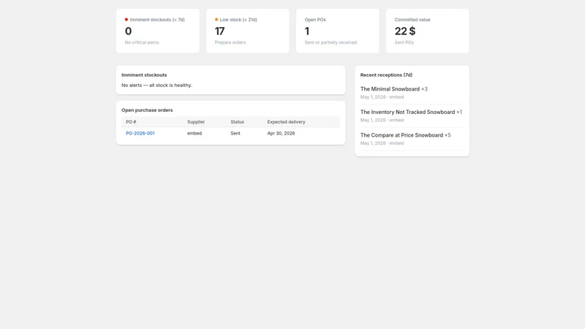
Task: Select the Imminent stockouts (< 7d) card label
Action: pyautogui.click(x=157, y=20)
